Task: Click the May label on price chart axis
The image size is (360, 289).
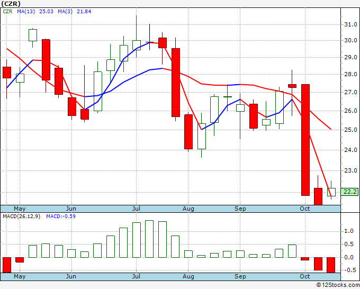Action: (x=20, y=209)
